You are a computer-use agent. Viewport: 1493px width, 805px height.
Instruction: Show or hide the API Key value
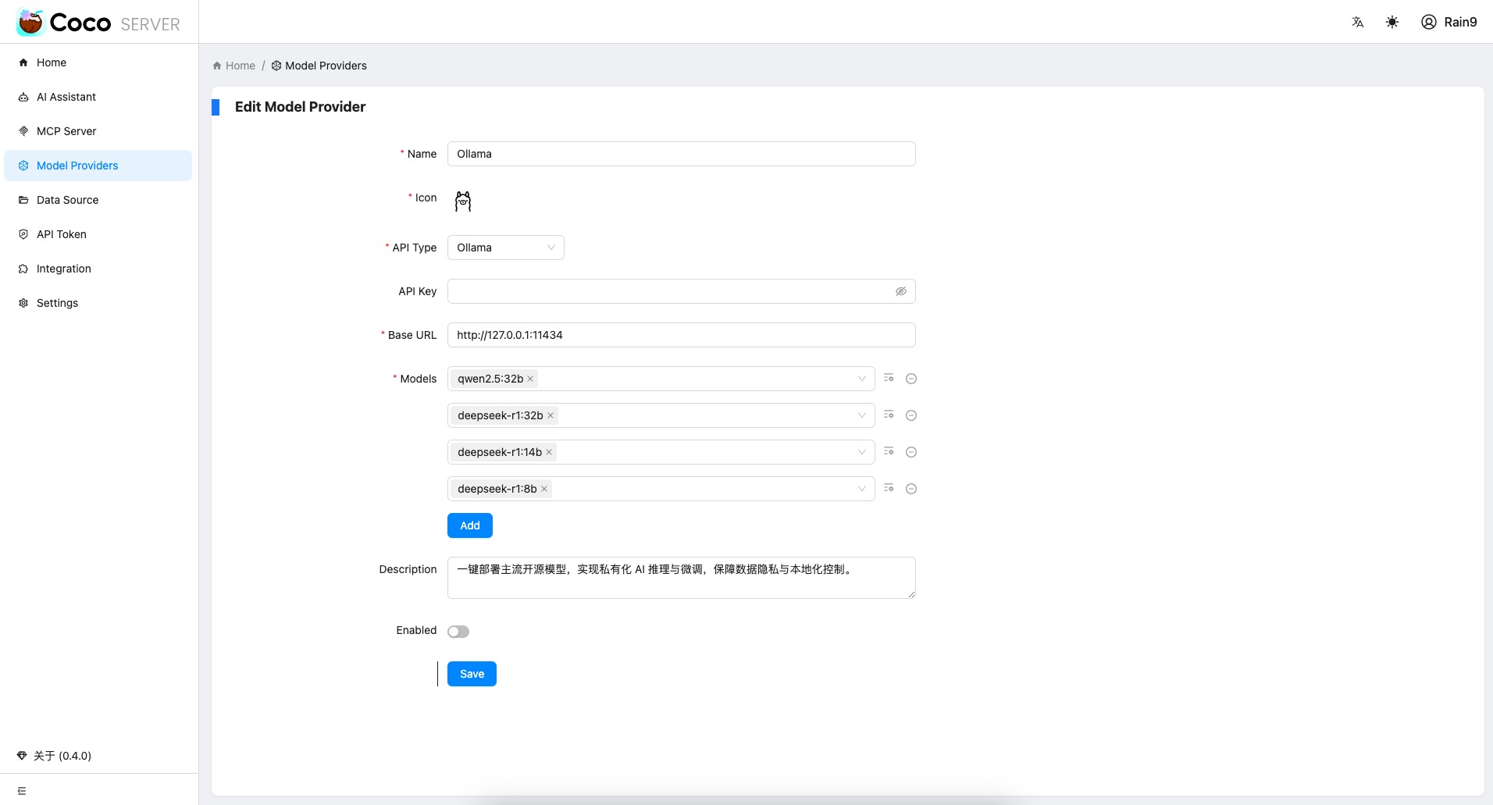tap(901, 291)
